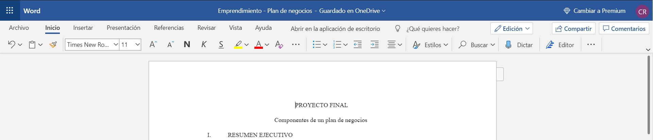
Task: Click the Undo arrow icon
Action: (11, 45)
